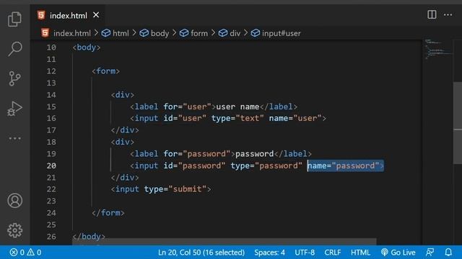
Task: Change end of line sequence CRLF
Action: (x=333, y=253)
